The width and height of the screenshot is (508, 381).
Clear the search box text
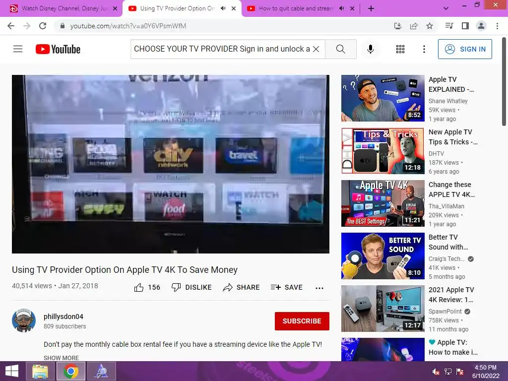pos(316,49)
